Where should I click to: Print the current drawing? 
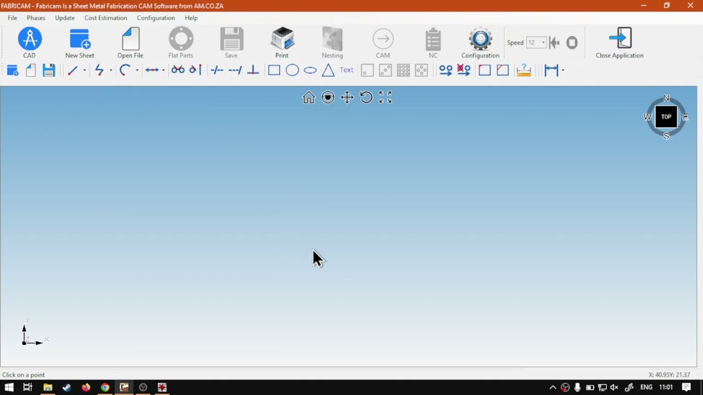coord(282,43)
